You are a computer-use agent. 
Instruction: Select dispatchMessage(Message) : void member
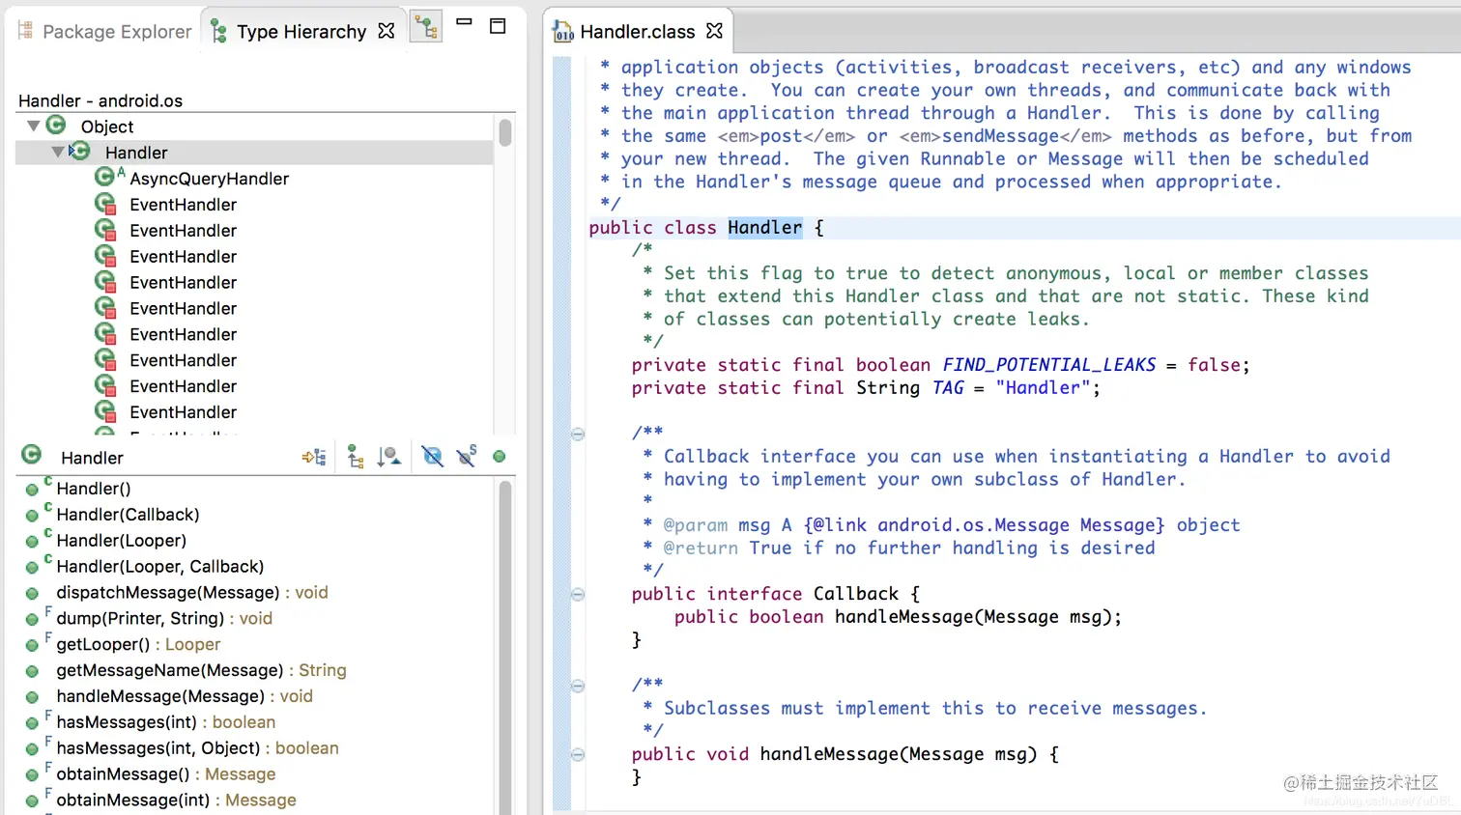tap(191, 593)
